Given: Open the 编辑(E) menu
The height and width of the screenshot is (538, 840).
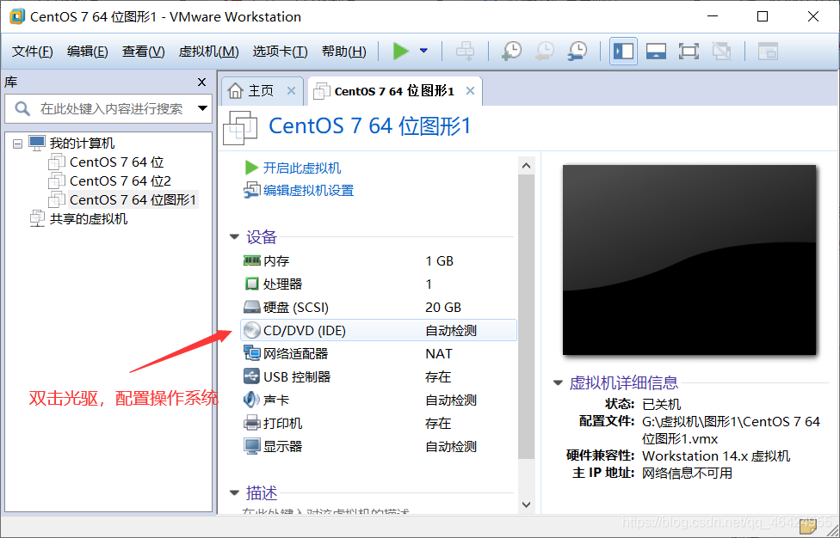Looking at the screenshot, I should [x=87, y=52].
